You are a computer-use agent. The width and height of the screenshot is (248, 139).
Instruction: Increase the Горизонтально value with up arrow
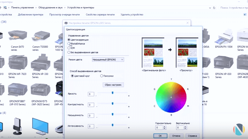tap(165, 127)
